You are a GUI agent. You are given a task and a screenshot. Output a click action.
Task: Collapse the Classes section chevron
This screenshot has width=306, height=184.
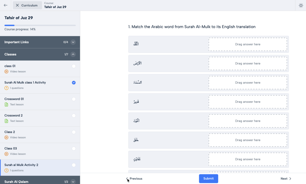click(x=73, y=54)
